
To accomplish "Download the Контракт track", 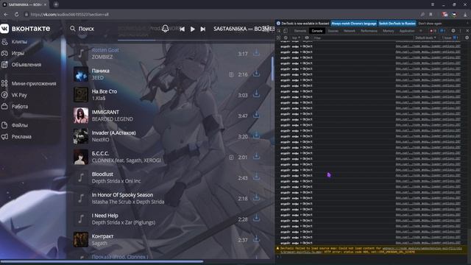I will pyautogui.click(x=256, y=239).
